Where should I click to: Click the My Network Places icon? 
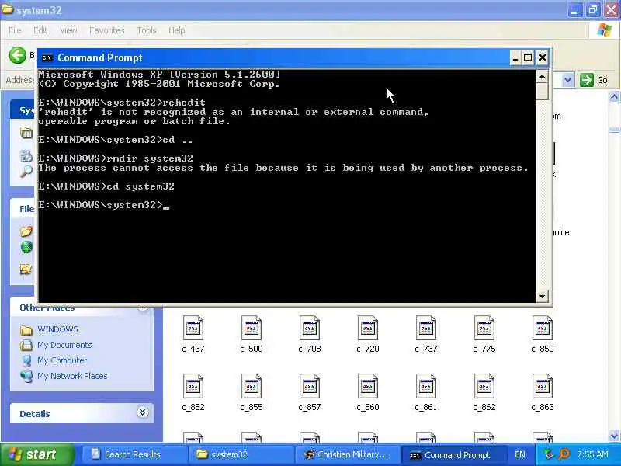pos(26,376)
